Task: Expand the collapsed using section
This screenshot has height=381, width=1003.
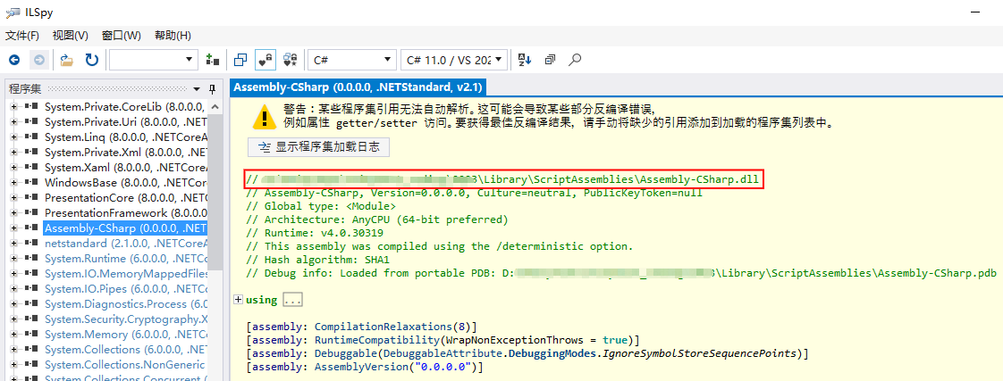Action: point(238,300)
